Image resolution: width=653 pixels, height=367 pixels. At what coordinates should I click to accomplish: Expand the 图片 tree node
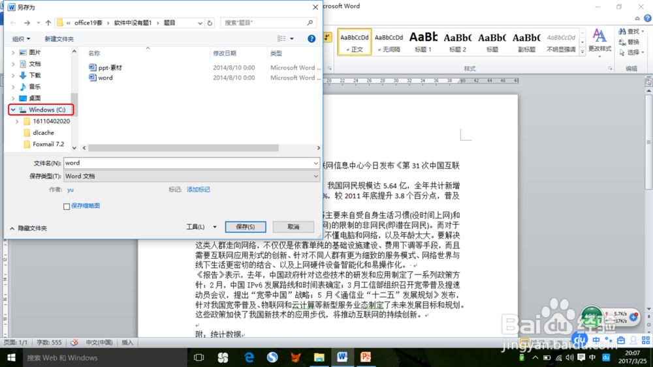point(13,52)
